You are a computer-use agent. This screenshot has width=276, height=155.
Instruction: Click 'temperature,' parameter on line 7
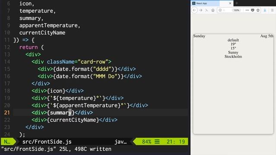click(38, 11)
